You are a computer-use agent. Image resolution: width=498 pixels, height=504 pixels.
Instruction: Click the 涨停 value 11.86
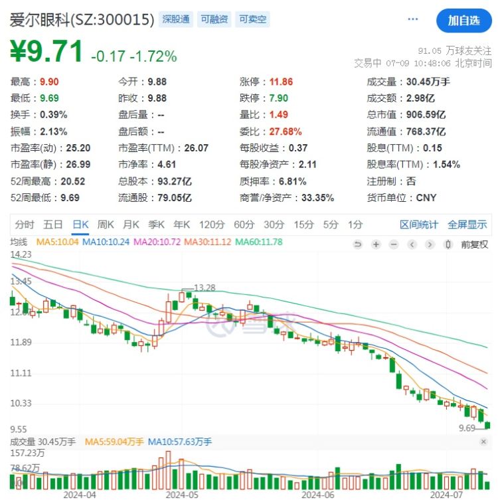pos(281,82)
